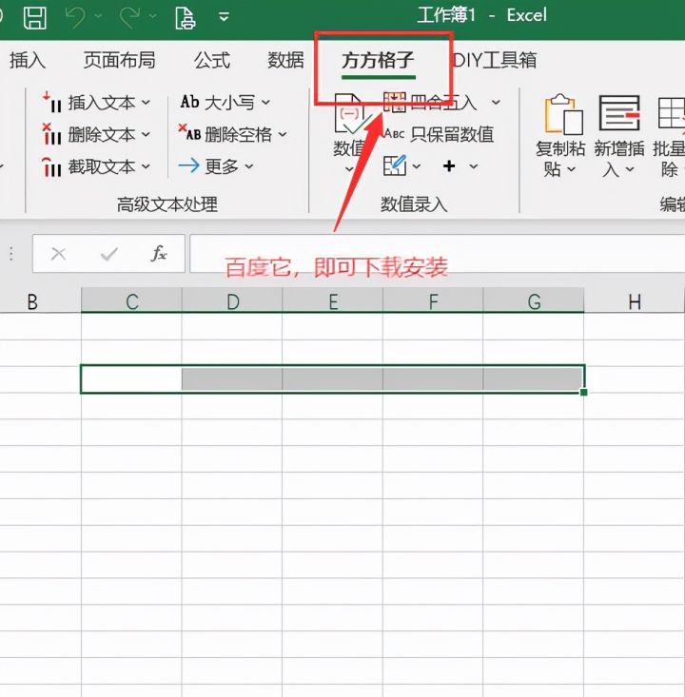685x697 pixels.
Task: Open the Customize Quick Access Toolbar dropdown
Action: [225, 17]
